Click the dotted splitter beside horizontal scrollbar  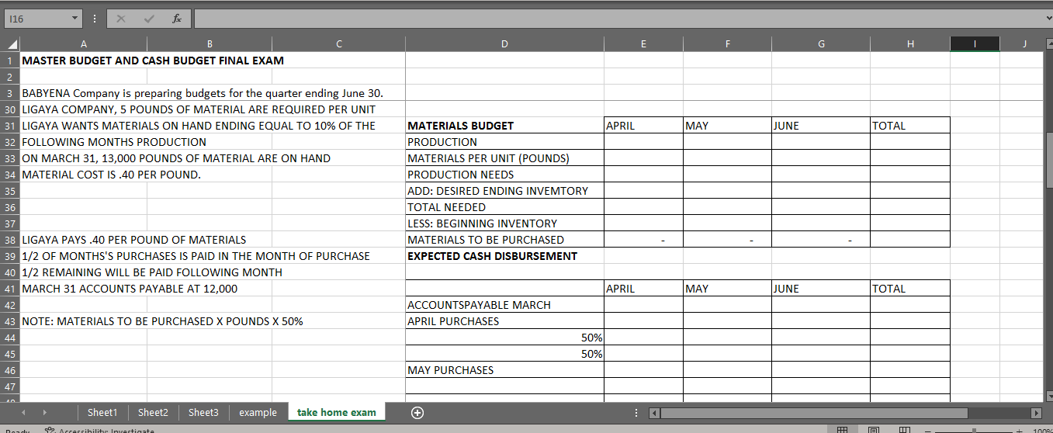636,413
